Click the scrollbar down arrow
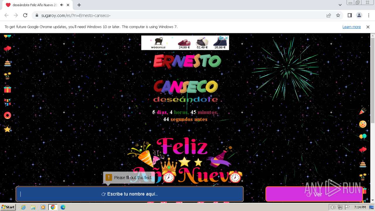Image resolution: width=375 pixels, height=211 pixels. (372, 200)
